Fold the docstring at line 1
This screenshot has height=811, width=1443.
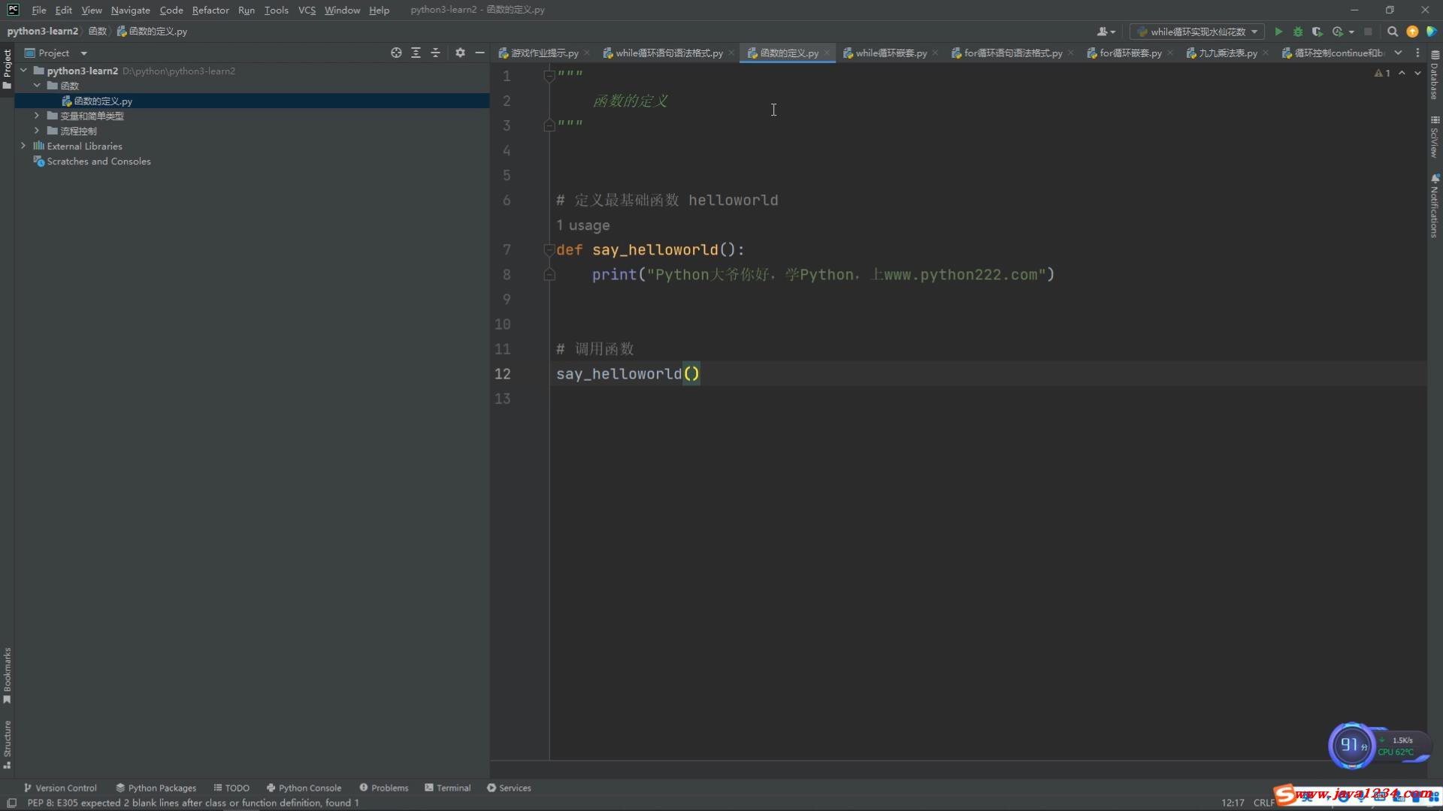pos(549,76)
